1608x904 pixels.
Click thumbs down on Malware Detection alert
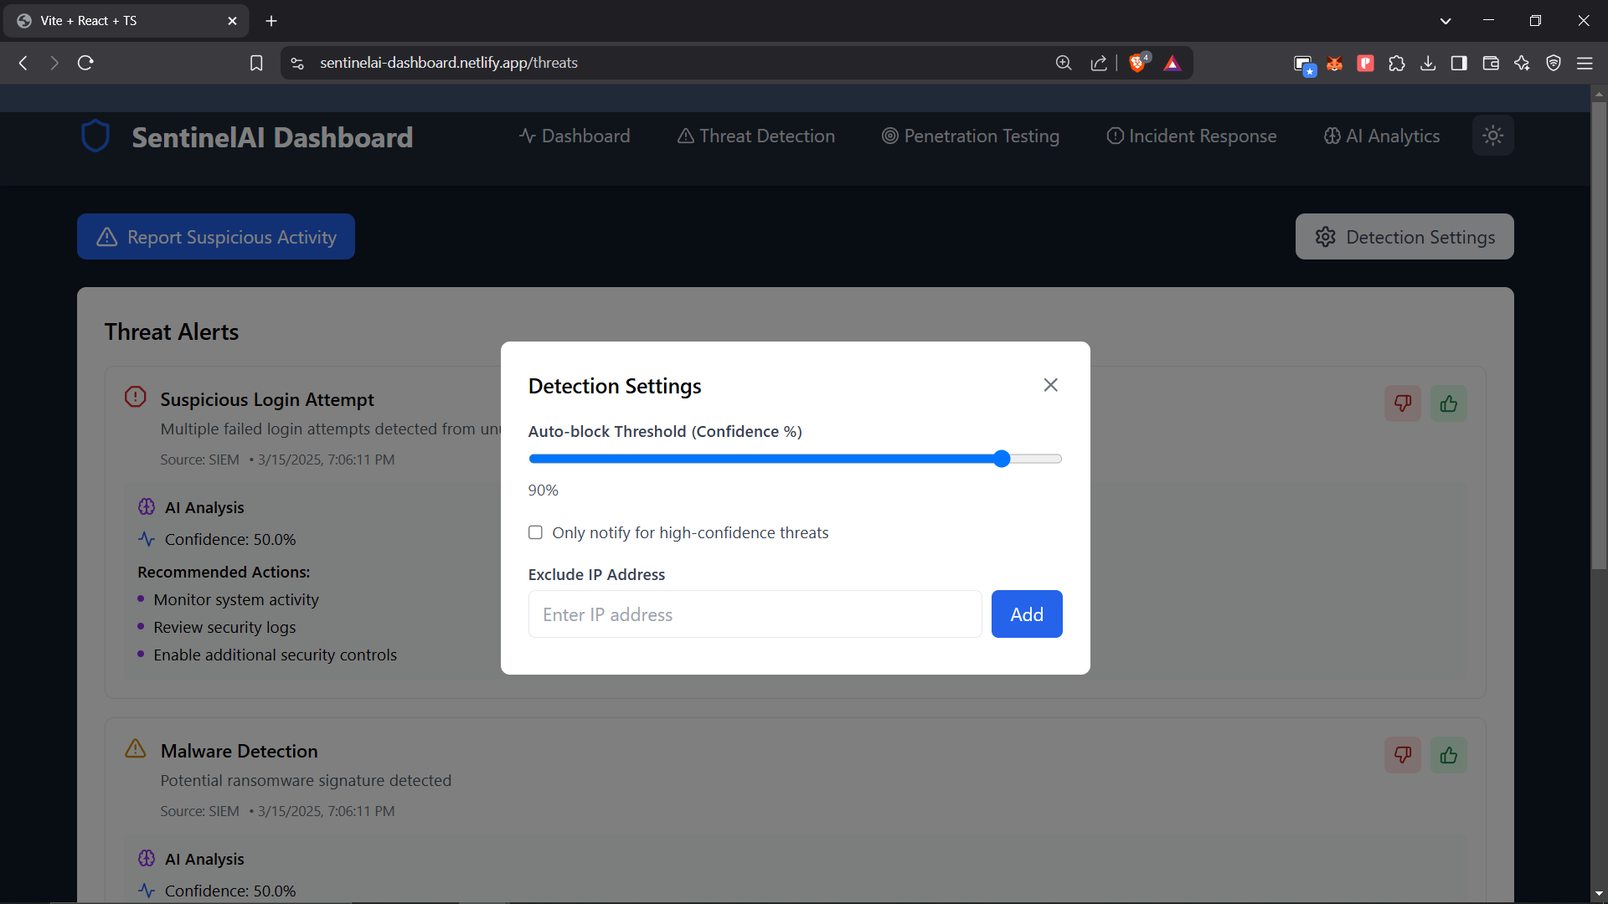point(1403,755)
